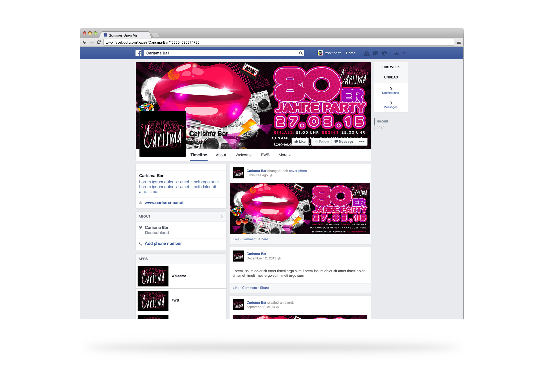Click september 3, 3013 timestamp
549x387 pixels.
pyautogui.click(x=260, y=307)
